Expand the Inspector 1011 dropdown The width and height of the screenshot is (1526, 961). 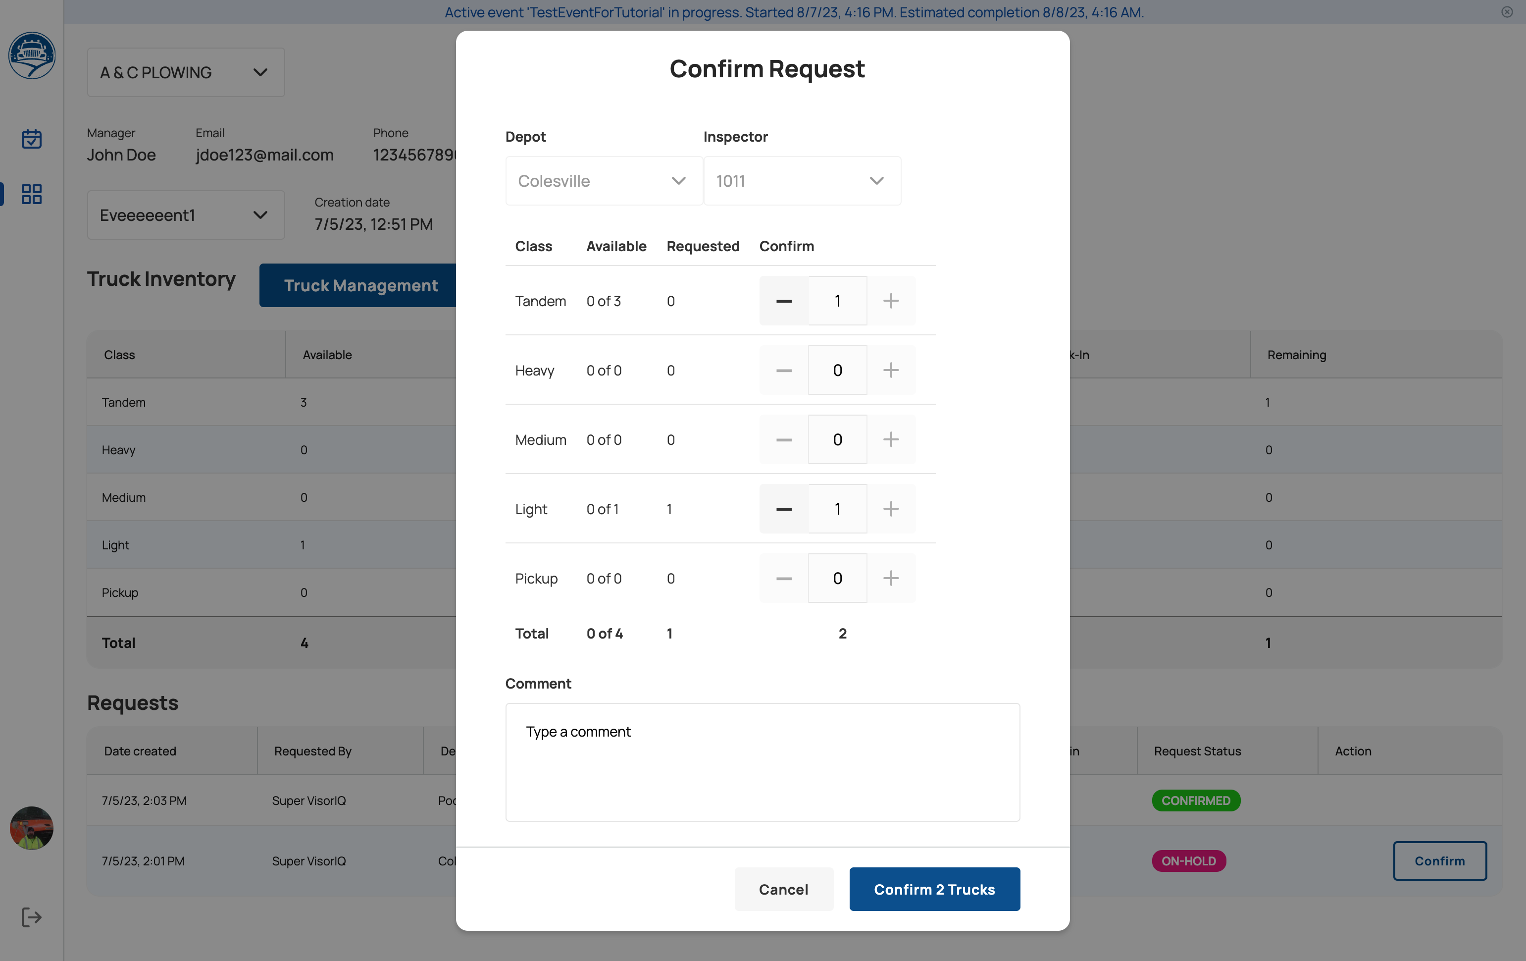pos(802,181)
